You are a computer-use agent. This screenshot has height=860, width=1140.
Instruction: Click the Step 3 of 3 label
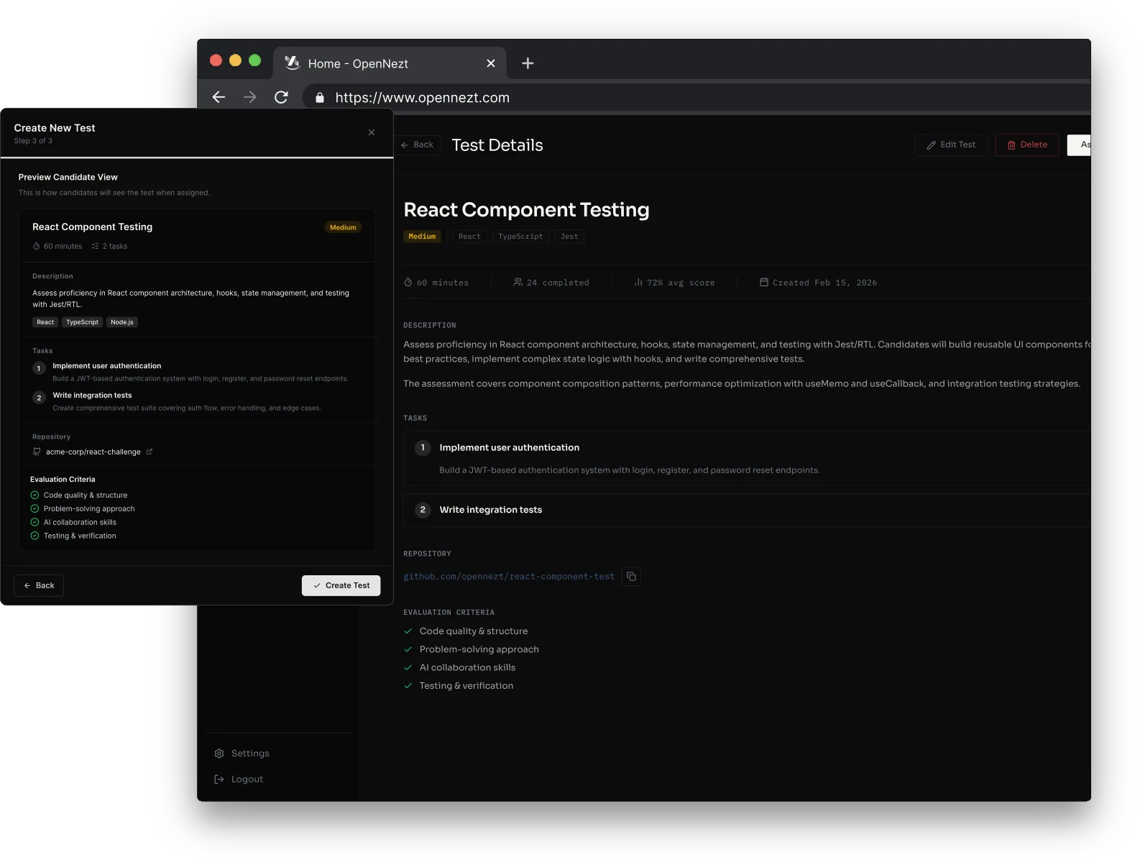pos(33,141)
